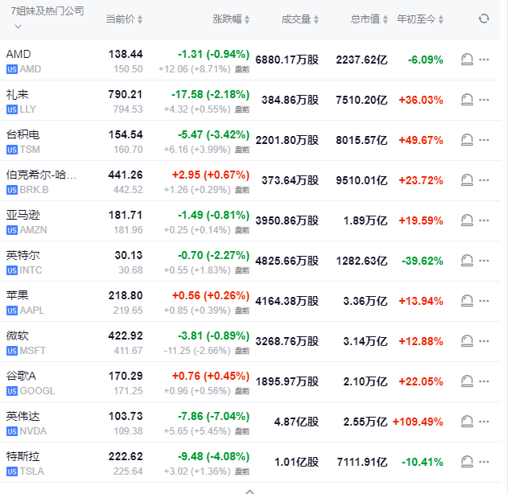Viewport: 511px width, 494px height.
Task: Open more options menu for LLY row
Action: coord(484,100)
